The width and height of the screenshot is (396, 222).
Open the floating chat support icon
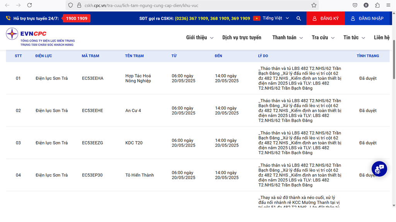[379, 169]
